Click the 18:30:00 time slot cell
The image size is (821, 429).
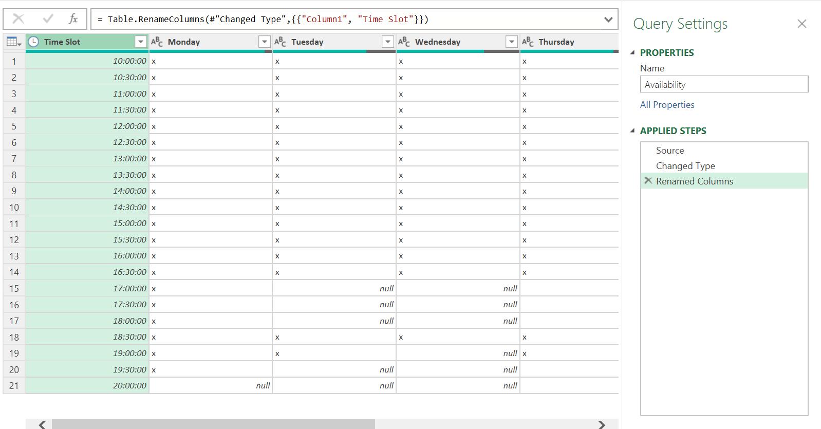pos(87,337)
